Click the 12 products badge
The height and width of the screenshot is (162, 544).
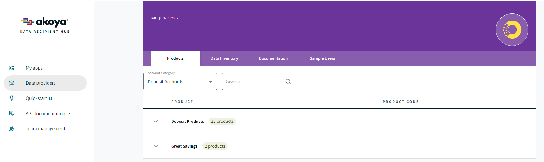tap(222, 121)
